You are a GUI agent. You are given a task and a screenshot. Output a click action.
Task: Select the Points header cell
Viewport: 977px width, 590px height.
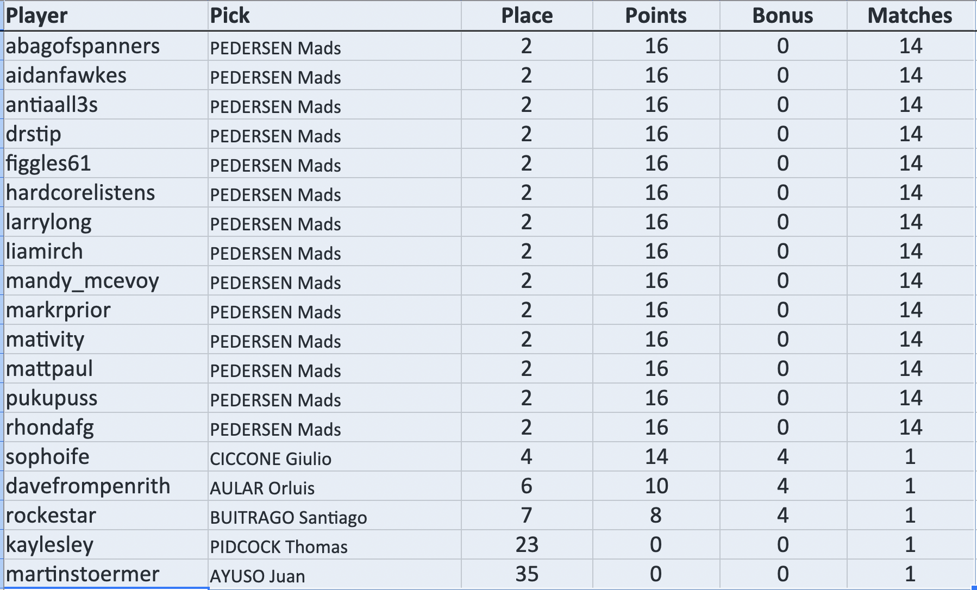pos(656,16)
